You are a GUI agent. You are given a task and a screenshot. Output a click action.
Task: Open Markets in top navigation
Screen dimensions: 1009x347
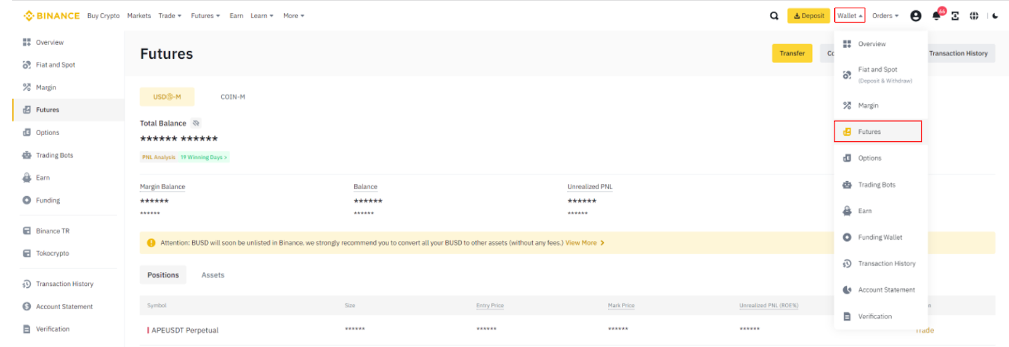pyautogui.click(x=139, y=16)
